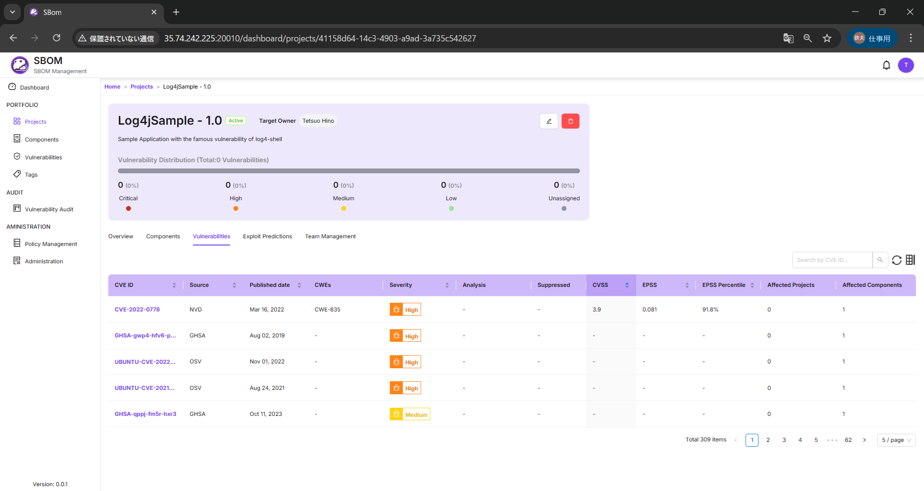924x491 pixels.
Task: Toggle sorting on Published date column
Action: tap(299, 285)
